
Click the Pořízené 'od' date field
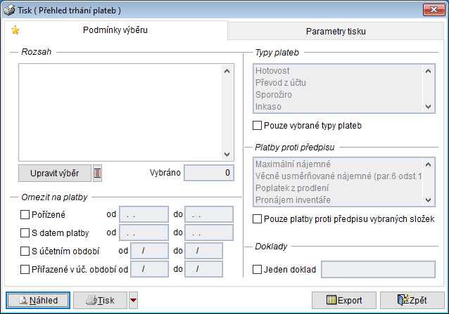(x=144, y=214)
